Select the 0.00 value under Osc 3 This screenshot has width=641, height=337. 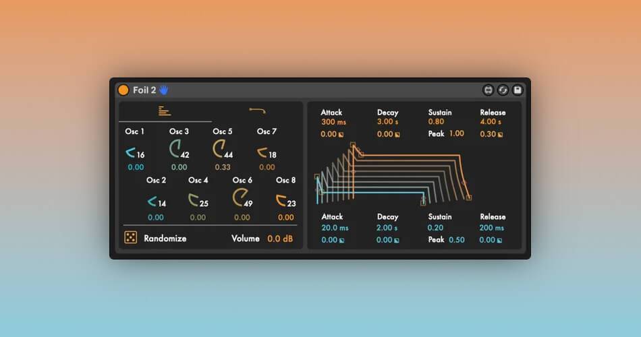pyautogui.click(x=179, y=167)
